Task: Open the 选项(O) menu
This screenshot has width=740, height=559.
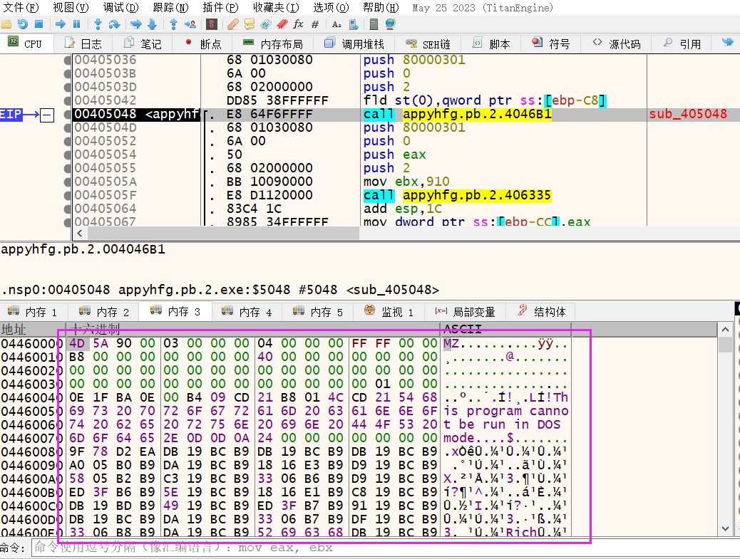Action: coord(331,8)
